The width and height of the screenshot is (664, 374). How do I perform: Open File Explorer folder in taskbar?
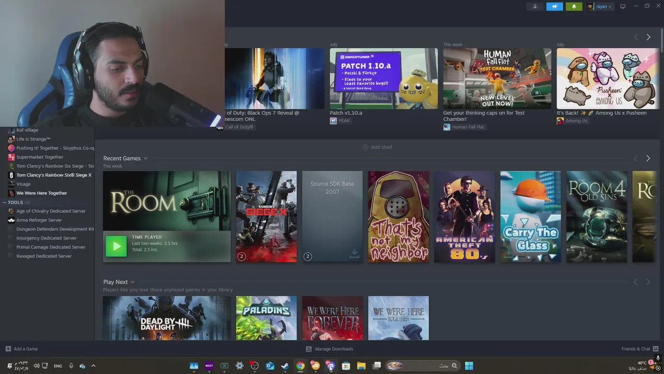point(361,366)
